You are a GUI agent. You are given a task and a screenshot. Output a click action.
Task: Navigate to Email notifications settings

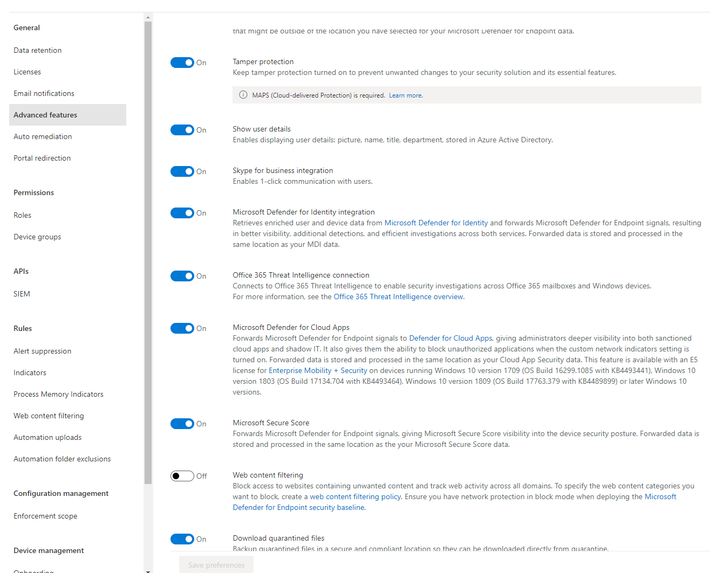click(x=44, y=93)
